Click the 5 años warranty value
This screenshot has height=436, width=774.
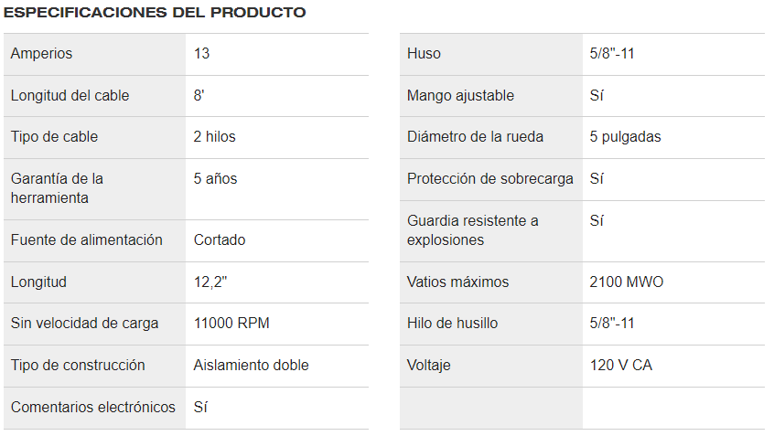[216, 179]
